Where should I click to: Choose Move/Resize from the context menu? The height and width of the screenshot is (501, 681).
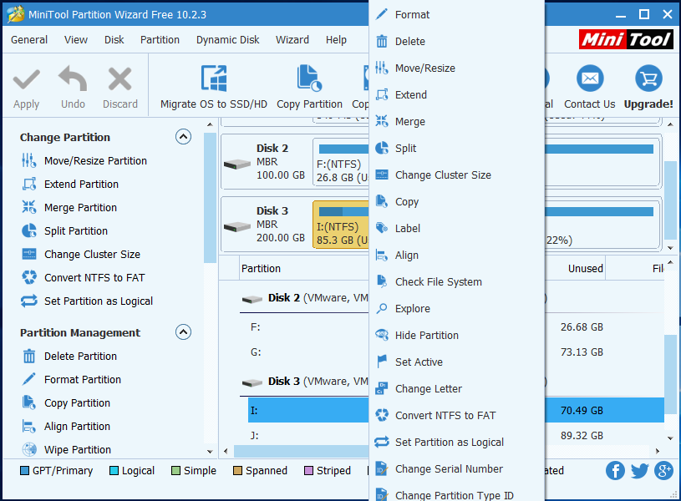click(457, 68)
